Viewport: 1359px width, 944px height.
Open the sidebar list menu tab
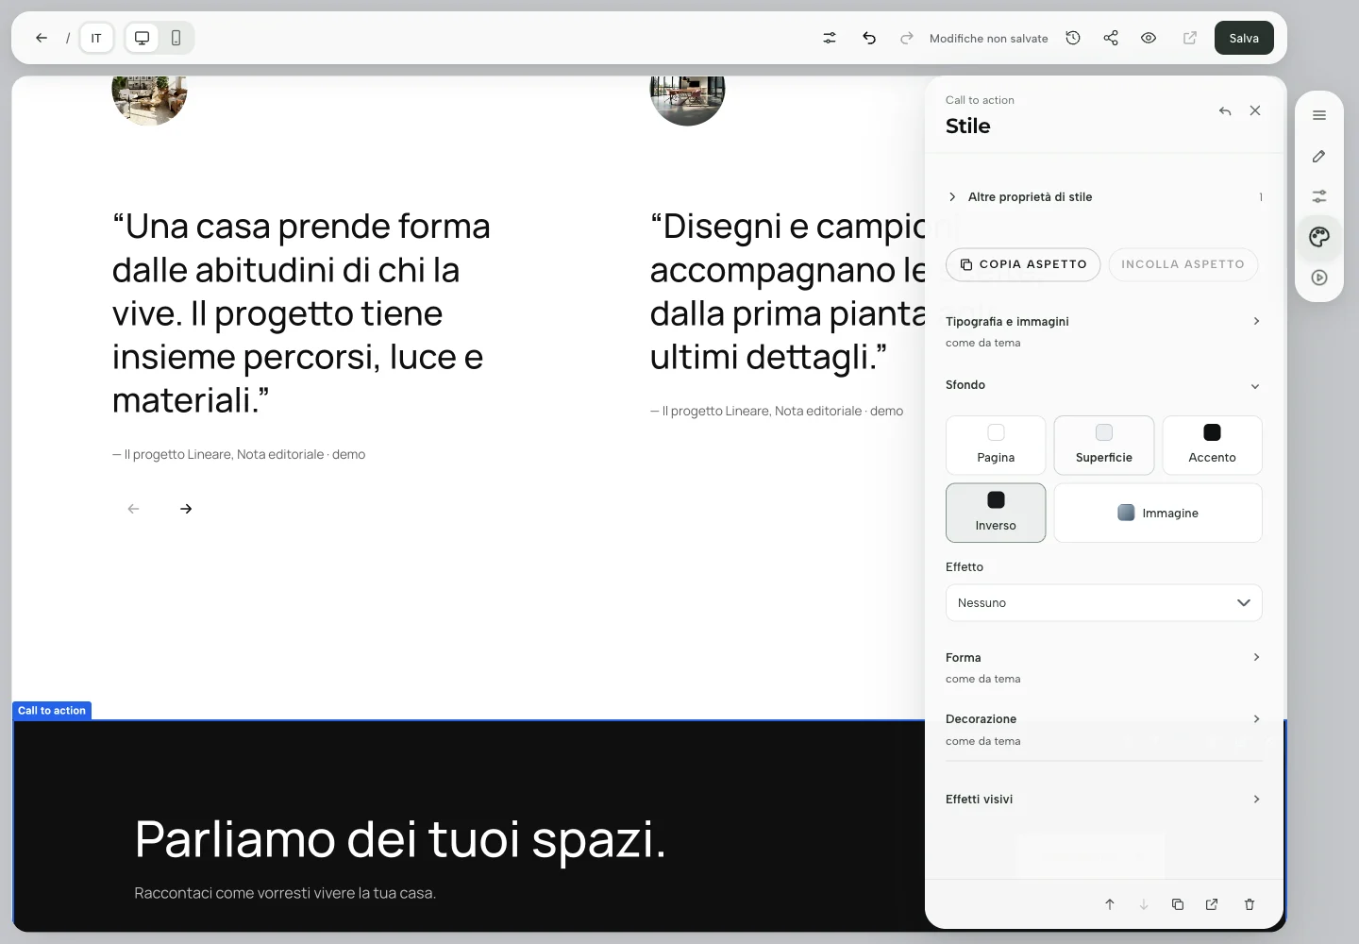click(1319, 115)
